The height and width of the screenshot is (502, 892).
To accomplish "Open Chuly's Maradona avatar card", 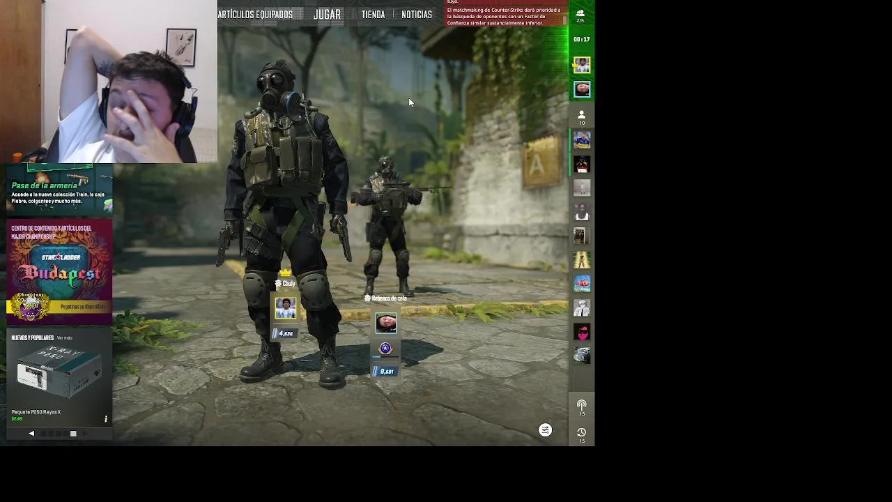I will 285,308.
